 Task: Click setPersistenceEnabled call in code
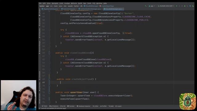point(82,23)
